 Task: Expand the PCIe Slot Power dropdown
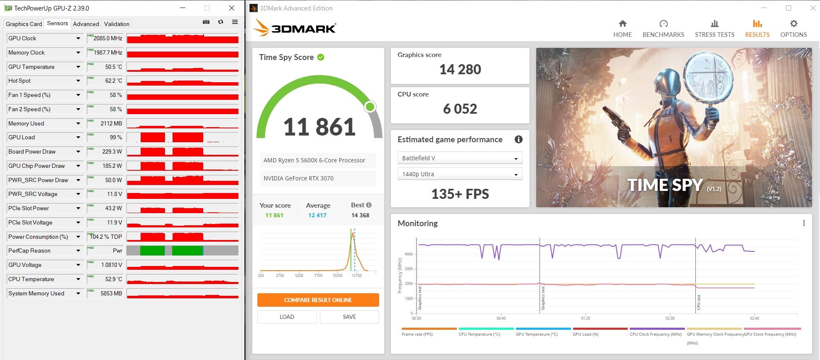tap(78, 209)
